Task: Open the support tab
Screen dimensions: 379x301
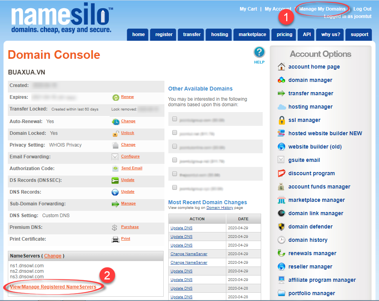Action: coord(359,34)
